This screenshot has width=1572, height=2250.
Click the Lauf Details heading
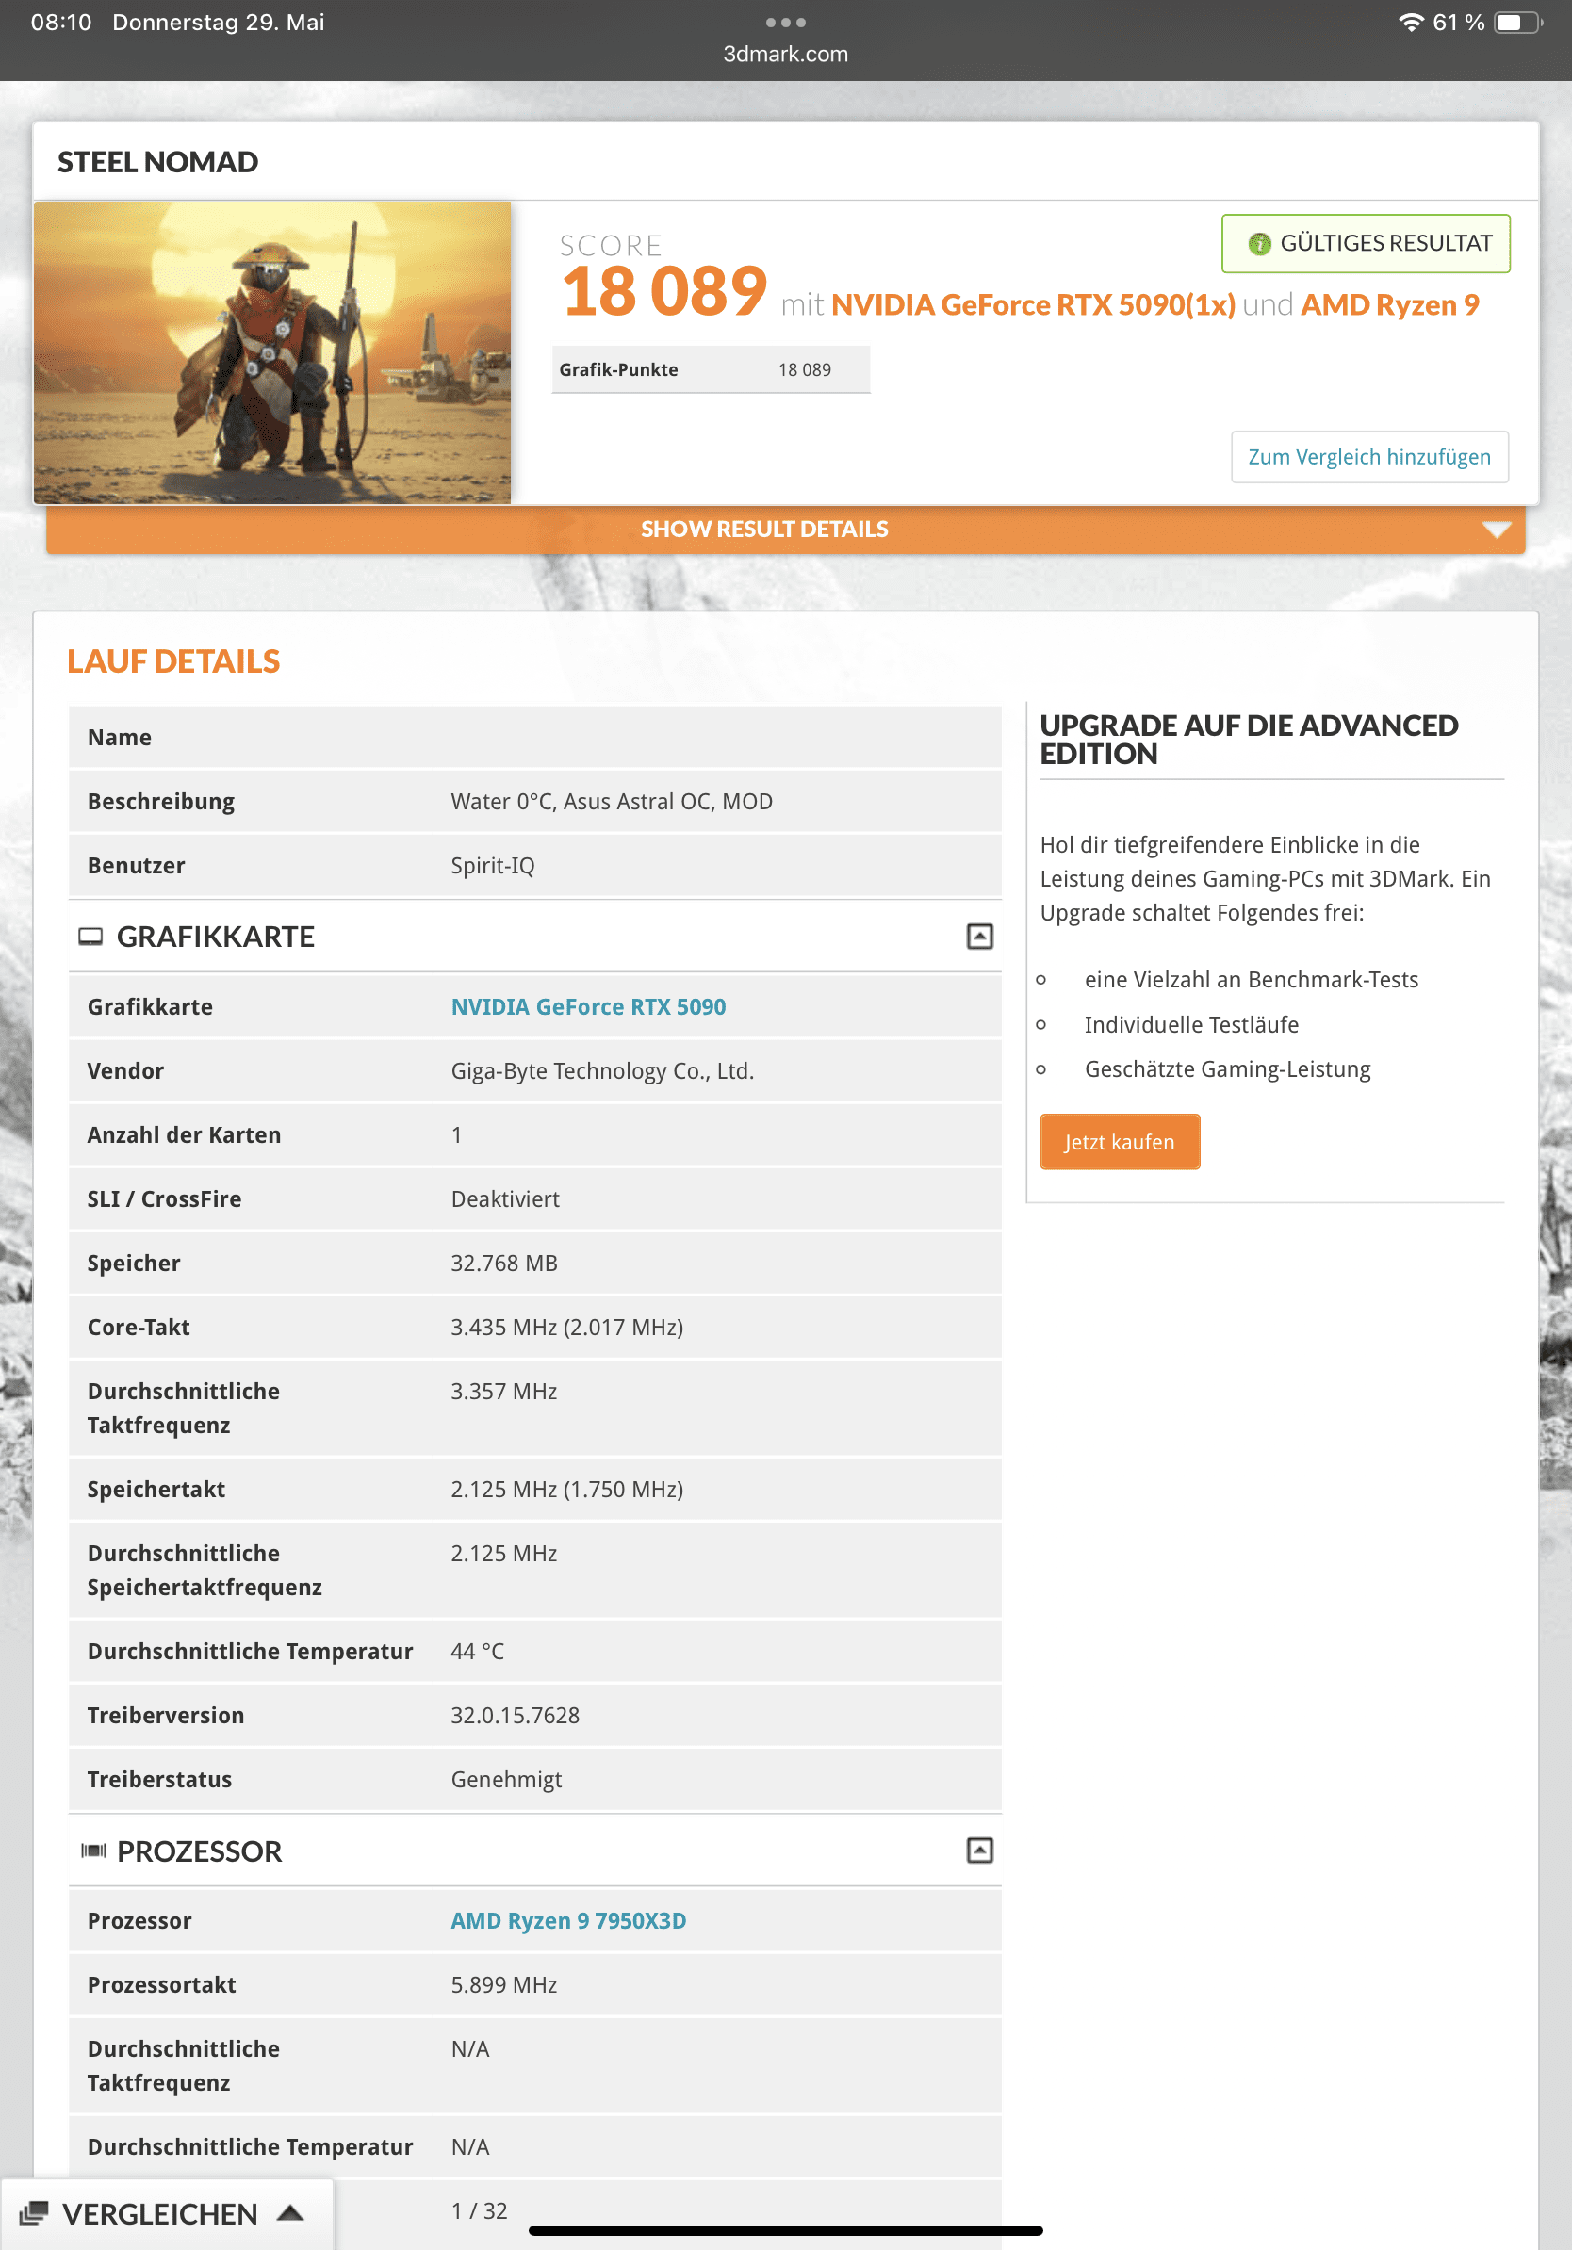[173, 661]
